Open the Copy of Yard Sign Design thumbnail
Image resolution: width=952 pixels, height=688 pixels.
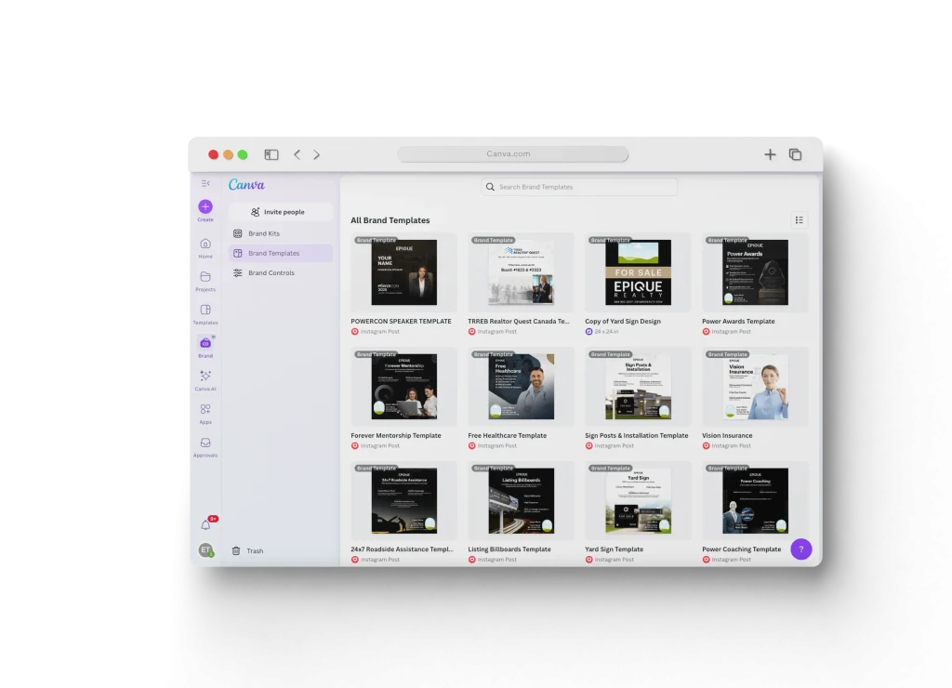(x=638, y=272)
